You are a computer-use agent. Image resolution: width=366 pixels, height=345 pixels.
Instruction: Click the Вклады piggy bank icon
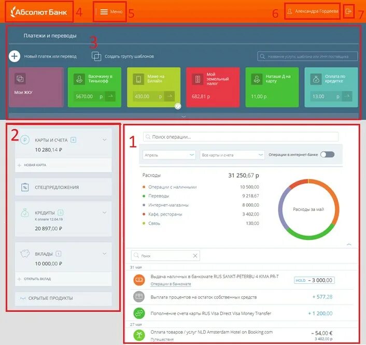25,253
